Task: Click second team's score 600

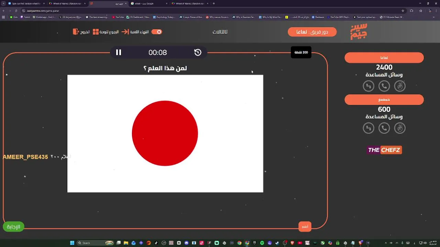Action: point(384,109)
